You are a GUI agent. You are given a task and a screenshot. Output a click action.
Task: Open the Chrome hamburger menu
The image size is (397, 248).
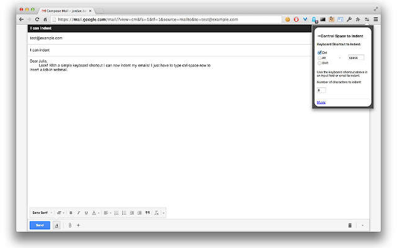pyautogui.click(x=376, y=19)
